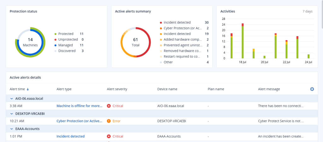
Task: Collapse the EAAA-Accounts group
Action: click(x=11, y=129)
